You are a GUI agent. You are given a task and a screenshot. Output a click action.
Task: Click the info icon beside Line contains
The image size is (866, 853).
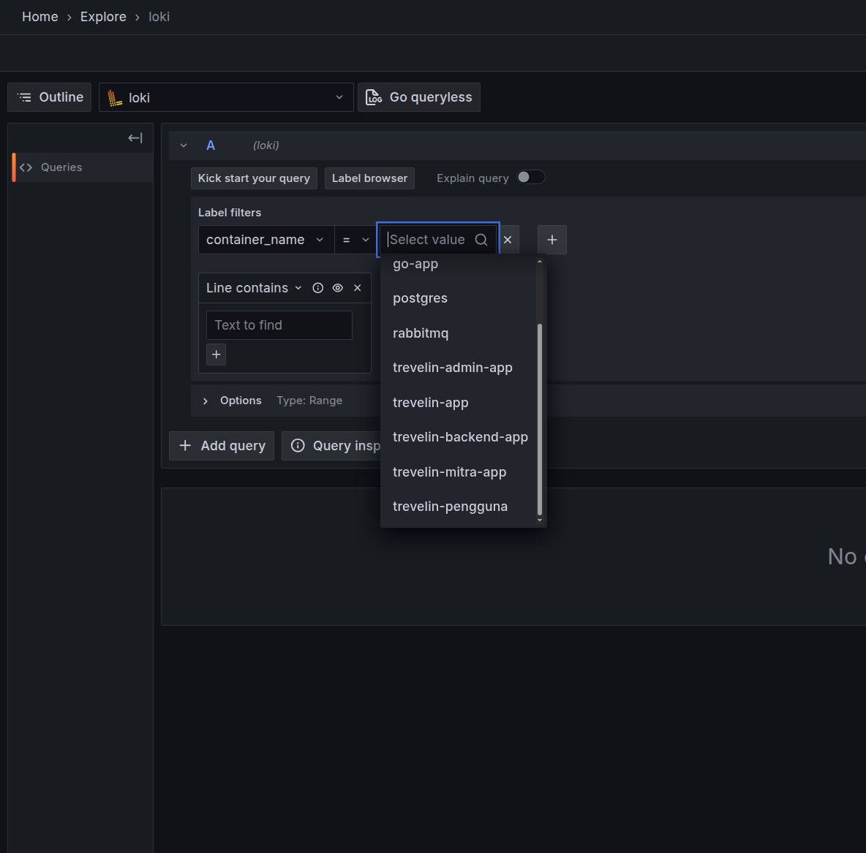318,288
